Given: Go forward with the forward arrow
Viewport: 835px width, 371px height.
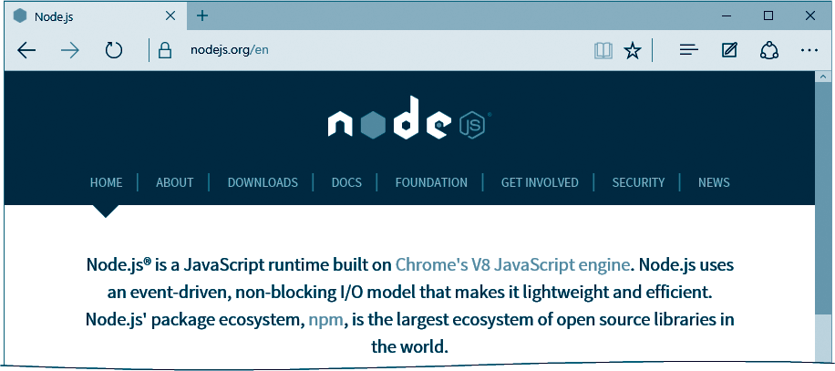Looking at the screenshot, I should 70,50.
